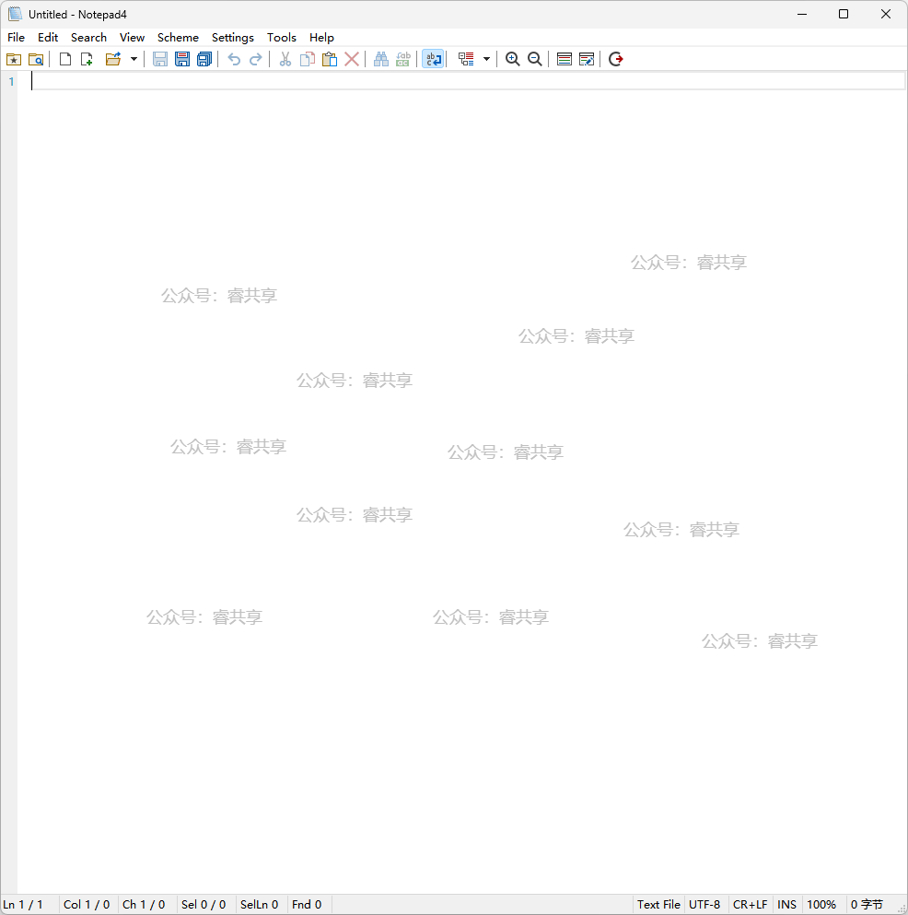Click the Notepad4 title bar app icon
Viewport: 908px width, 915px height.
tap(15, 14)
